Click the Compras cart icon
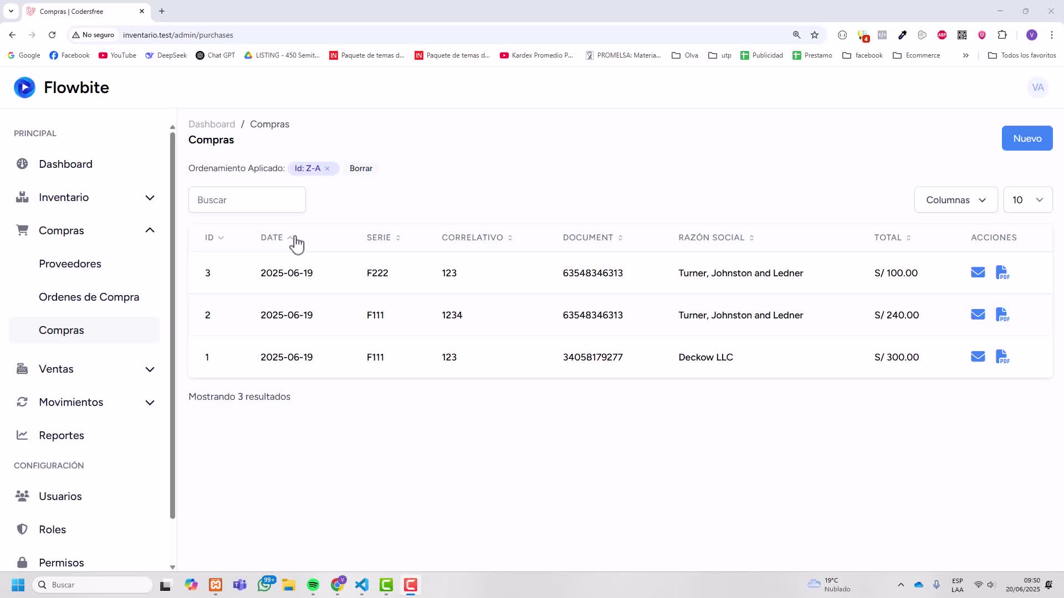This screenshot has height=598, width=1064. click(22, 230)
